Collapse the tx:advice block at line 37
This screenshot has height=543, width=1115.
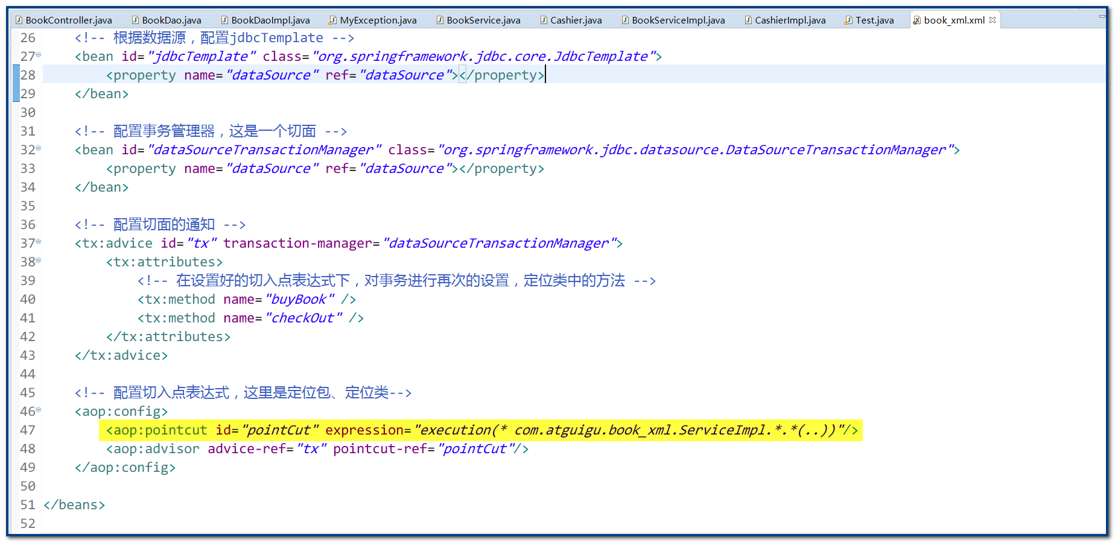(39, 242)
